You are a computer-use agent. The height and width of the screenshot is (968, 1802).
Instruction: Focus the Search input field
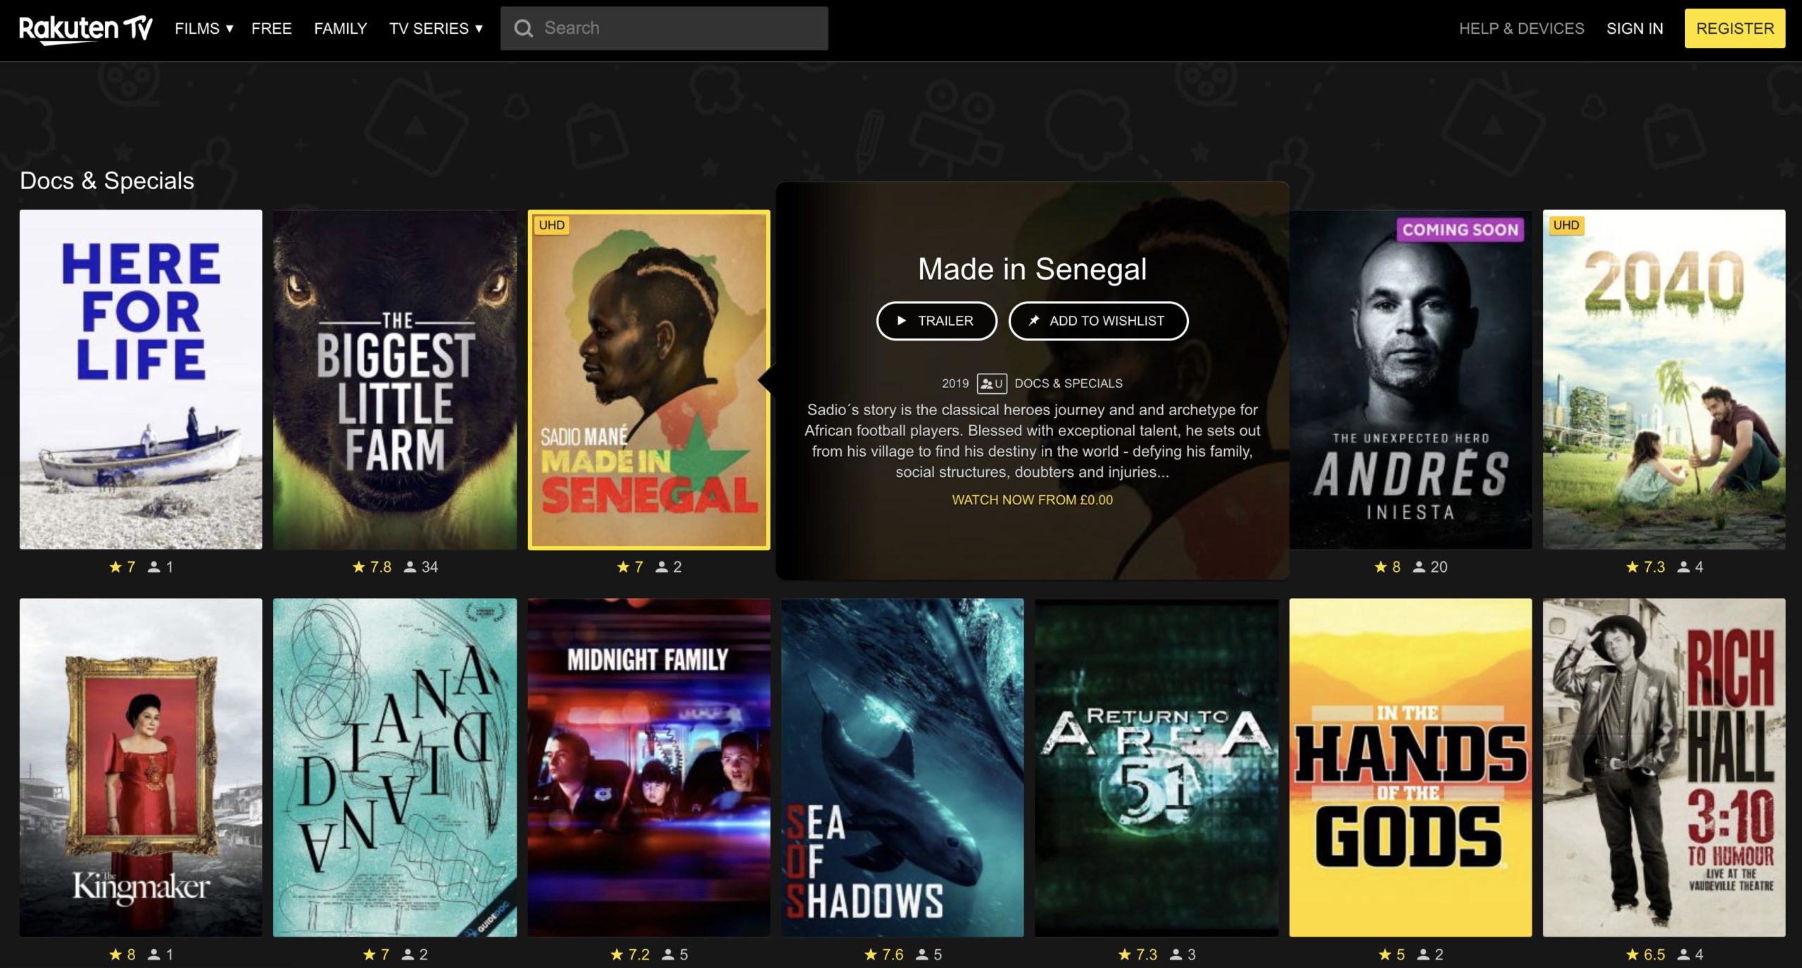664,28
